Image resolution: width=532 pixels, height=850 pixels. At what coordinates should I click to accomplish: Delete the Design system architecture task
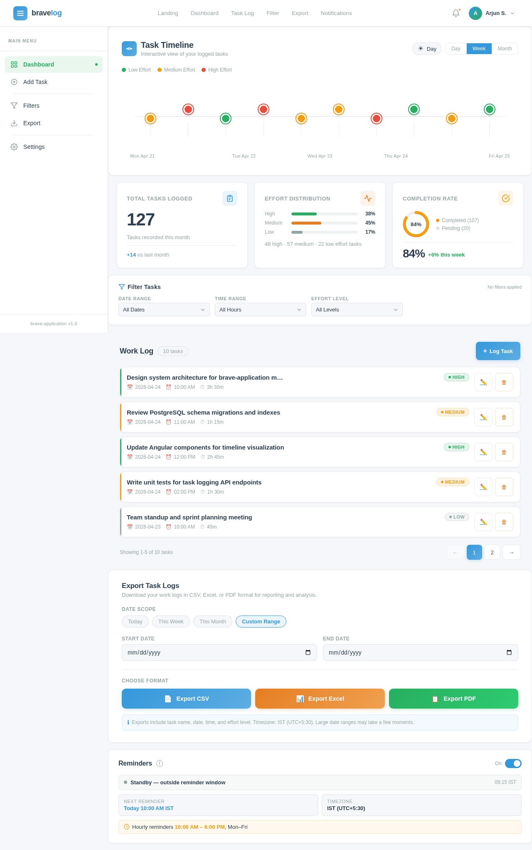[504, 382]
